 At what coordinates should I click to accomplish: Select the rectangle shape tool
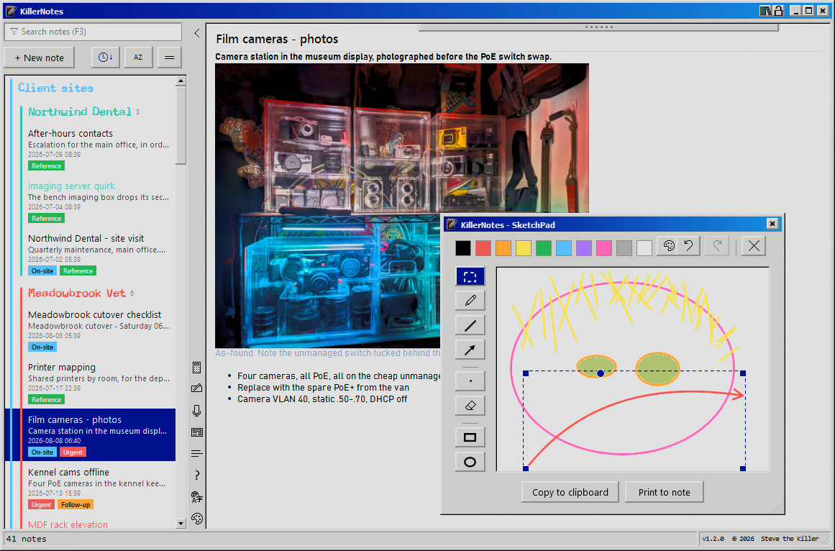[x=470, y=437]
